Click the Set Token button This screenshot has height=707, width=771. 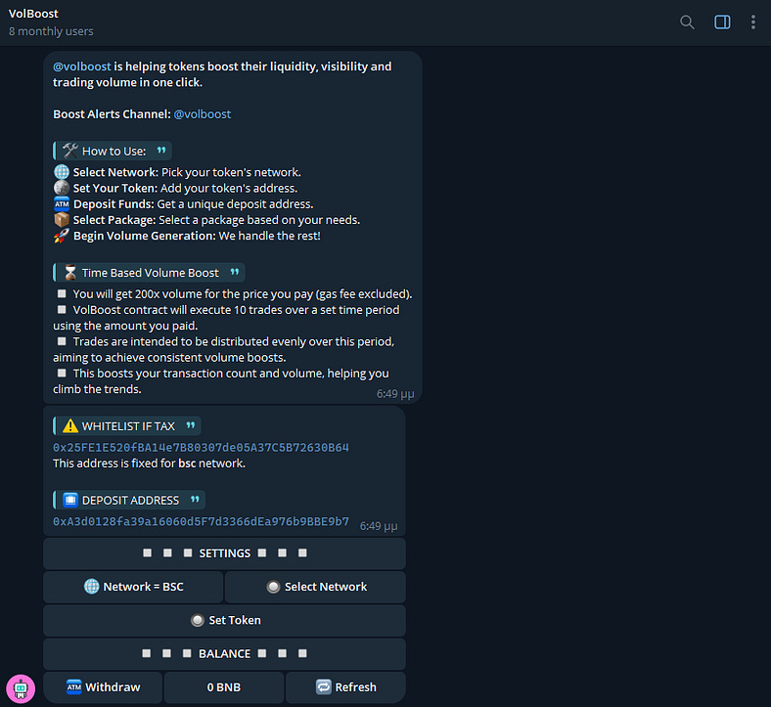tap(224, 621)
